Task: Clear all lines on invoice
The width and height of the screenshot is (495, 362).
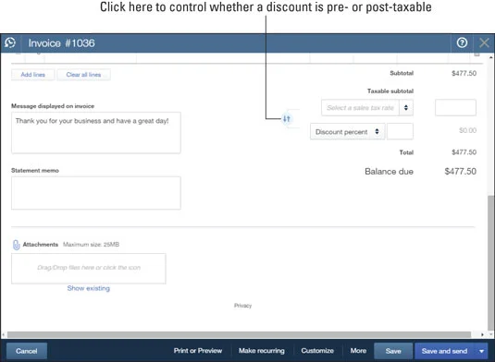Action: pyautogui.click(x=83, y=75)
